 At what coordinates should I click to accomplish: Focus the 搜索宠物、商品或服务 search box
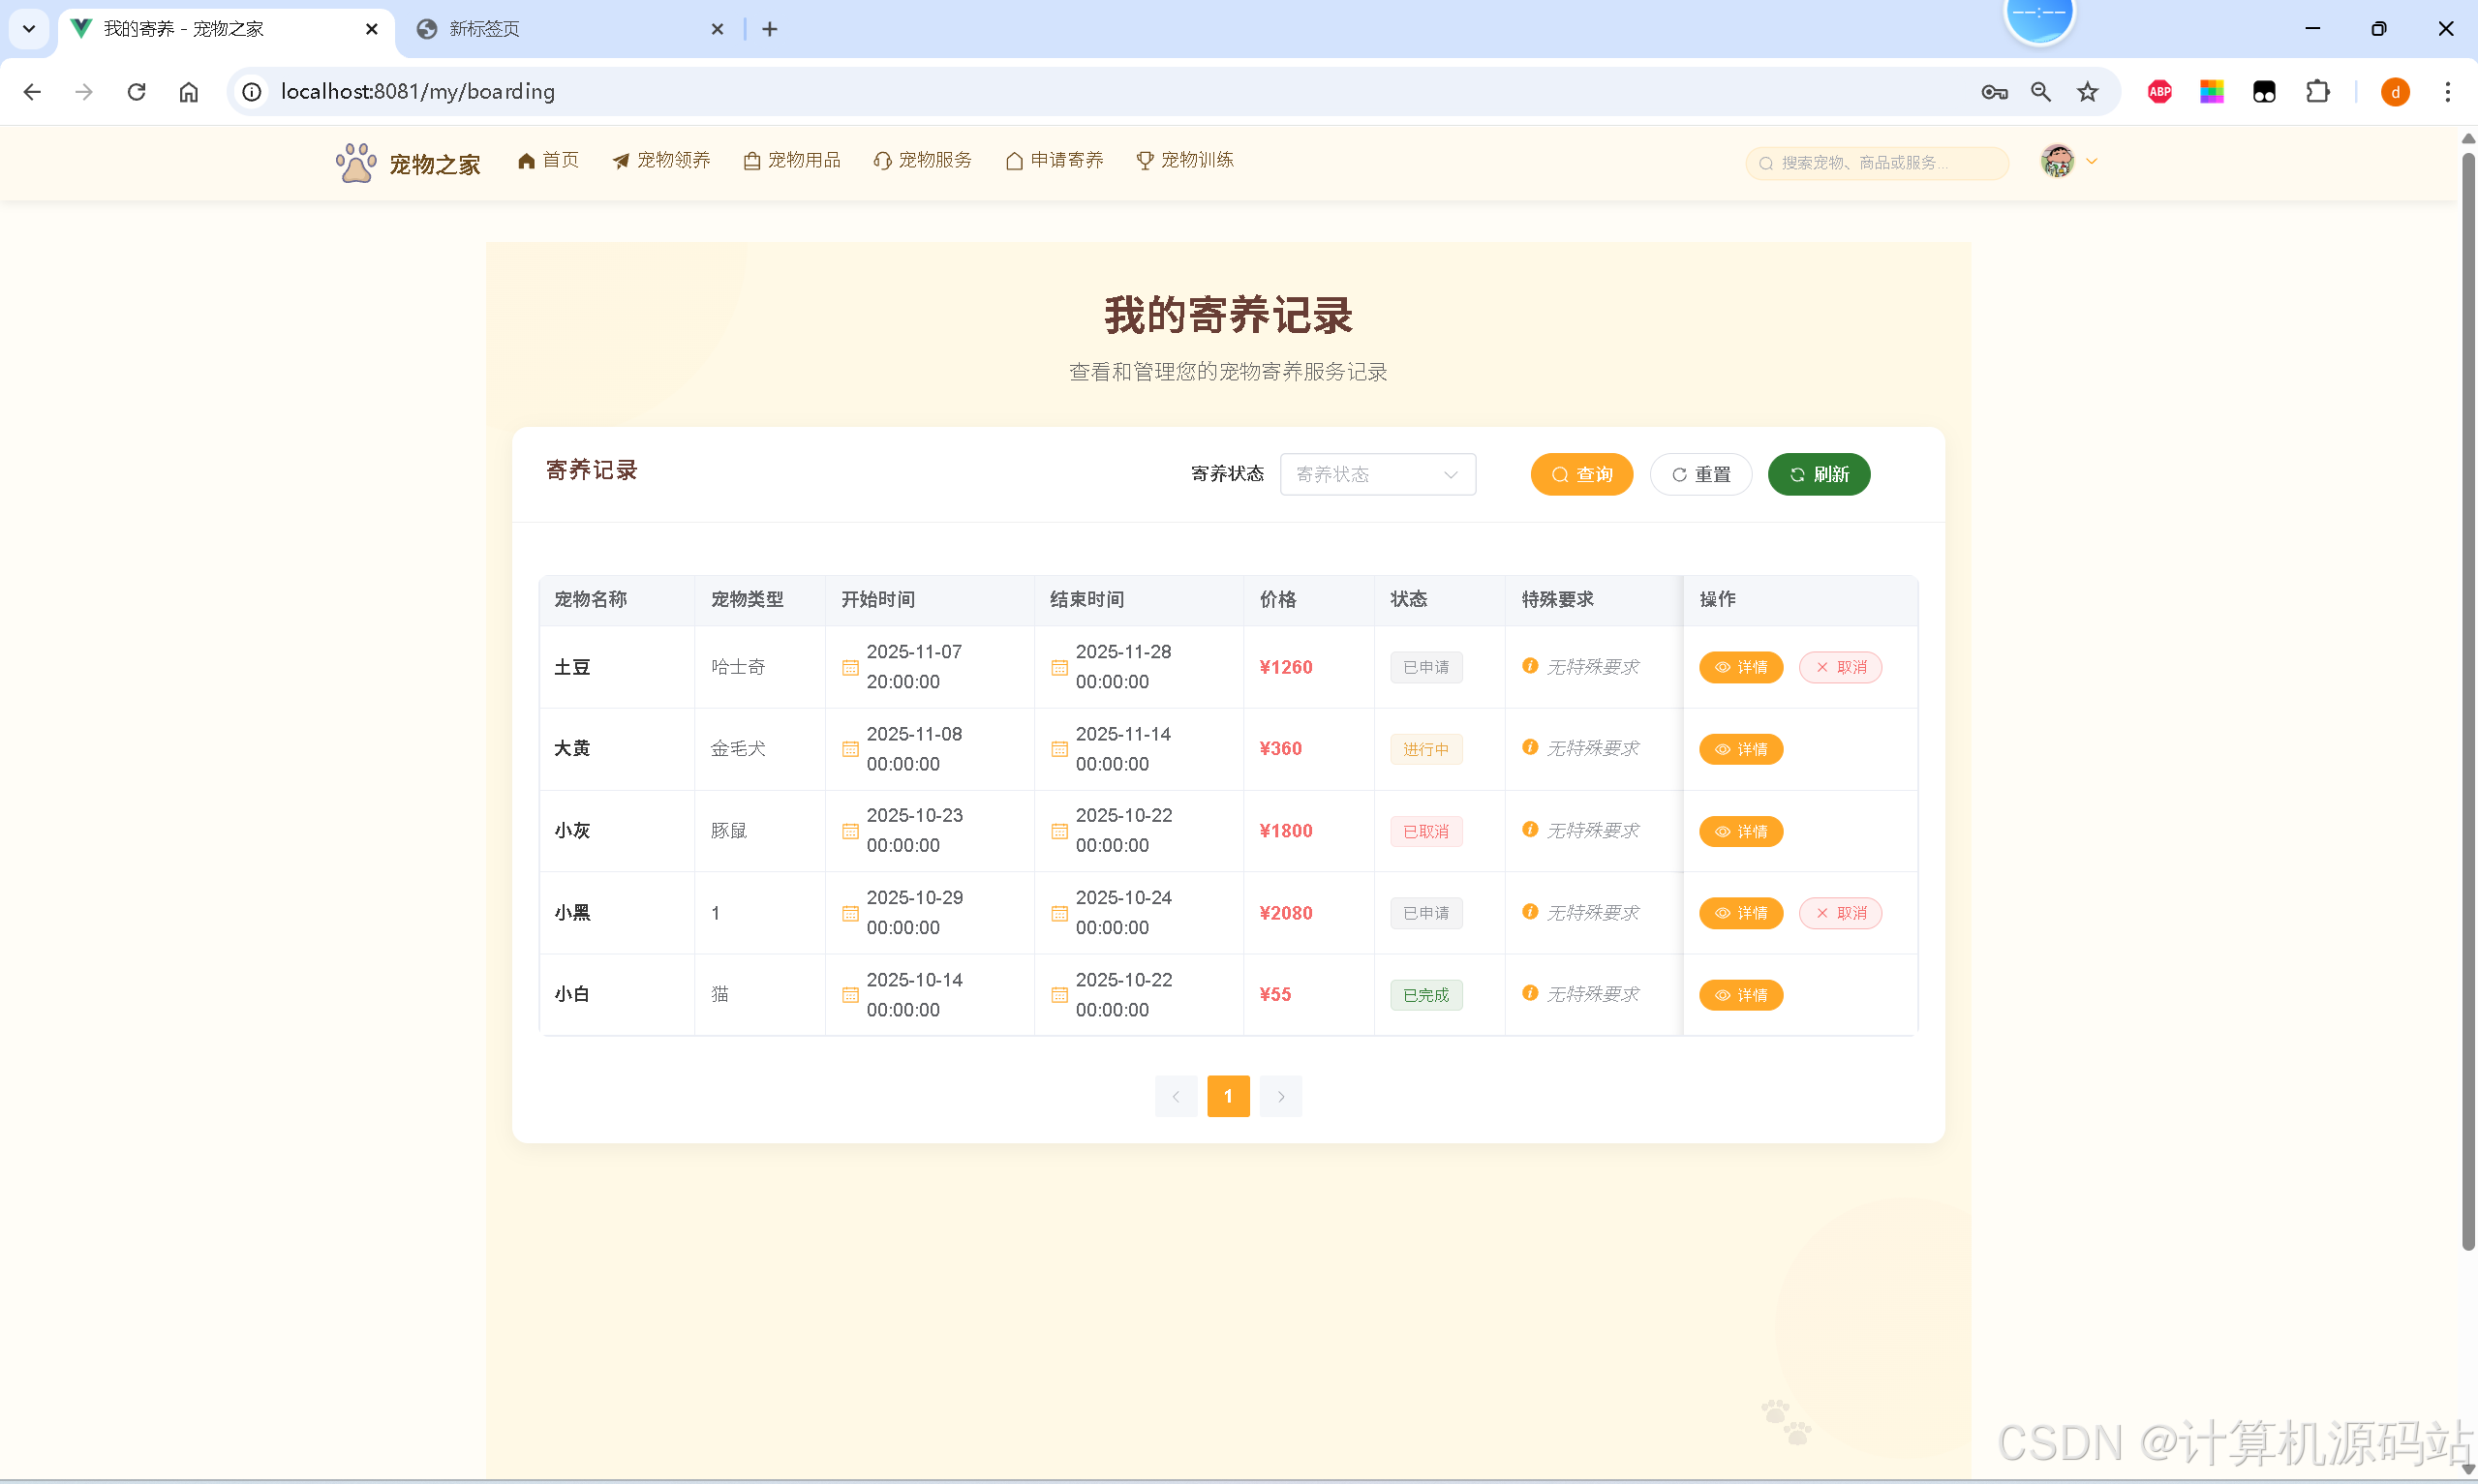1877,162
